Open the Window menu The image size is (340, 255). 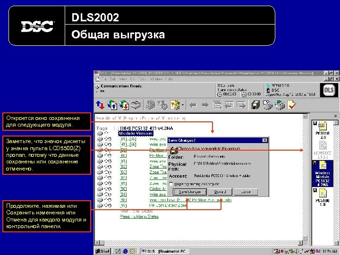(156, 79)
